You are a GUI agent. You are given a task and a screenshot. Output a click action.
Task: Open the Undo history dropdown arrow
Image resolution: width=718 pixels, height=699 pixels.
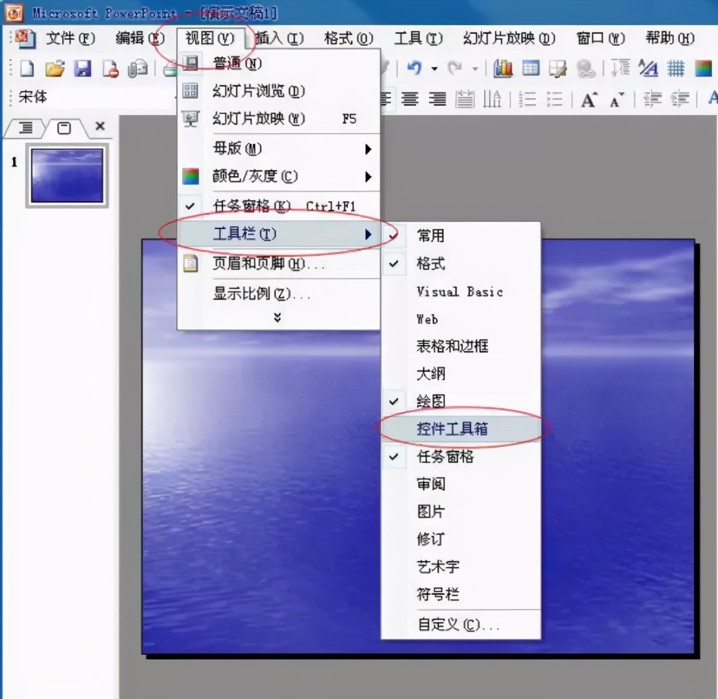[434, 68]
